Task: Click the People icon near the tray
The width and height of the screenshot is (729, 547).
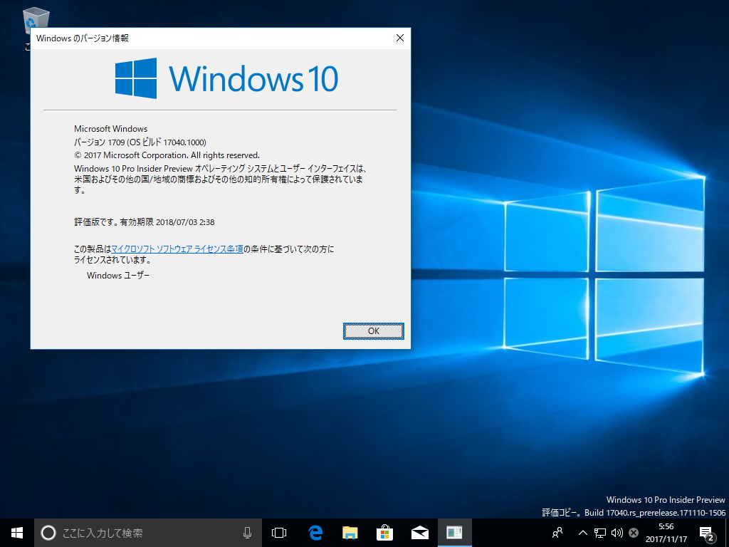Action: tap(558, 532)
